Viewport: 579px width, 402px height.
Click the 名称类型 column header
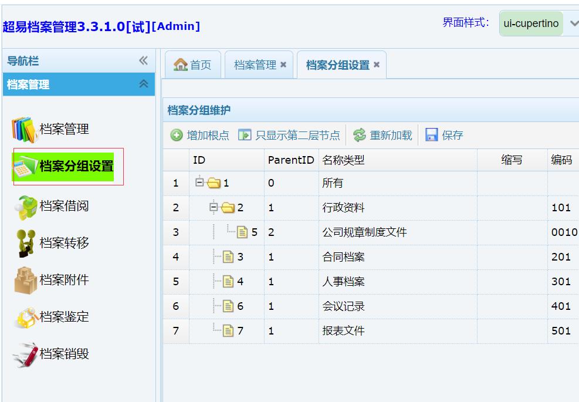(x=343, y=160)
